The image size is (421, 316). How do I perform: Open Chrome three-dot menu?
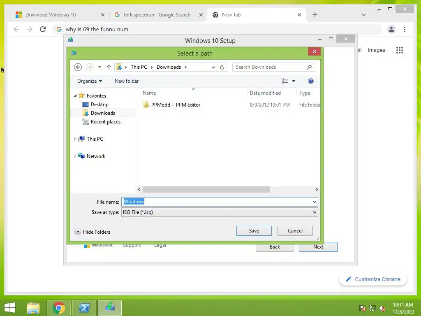pos(405,29)
